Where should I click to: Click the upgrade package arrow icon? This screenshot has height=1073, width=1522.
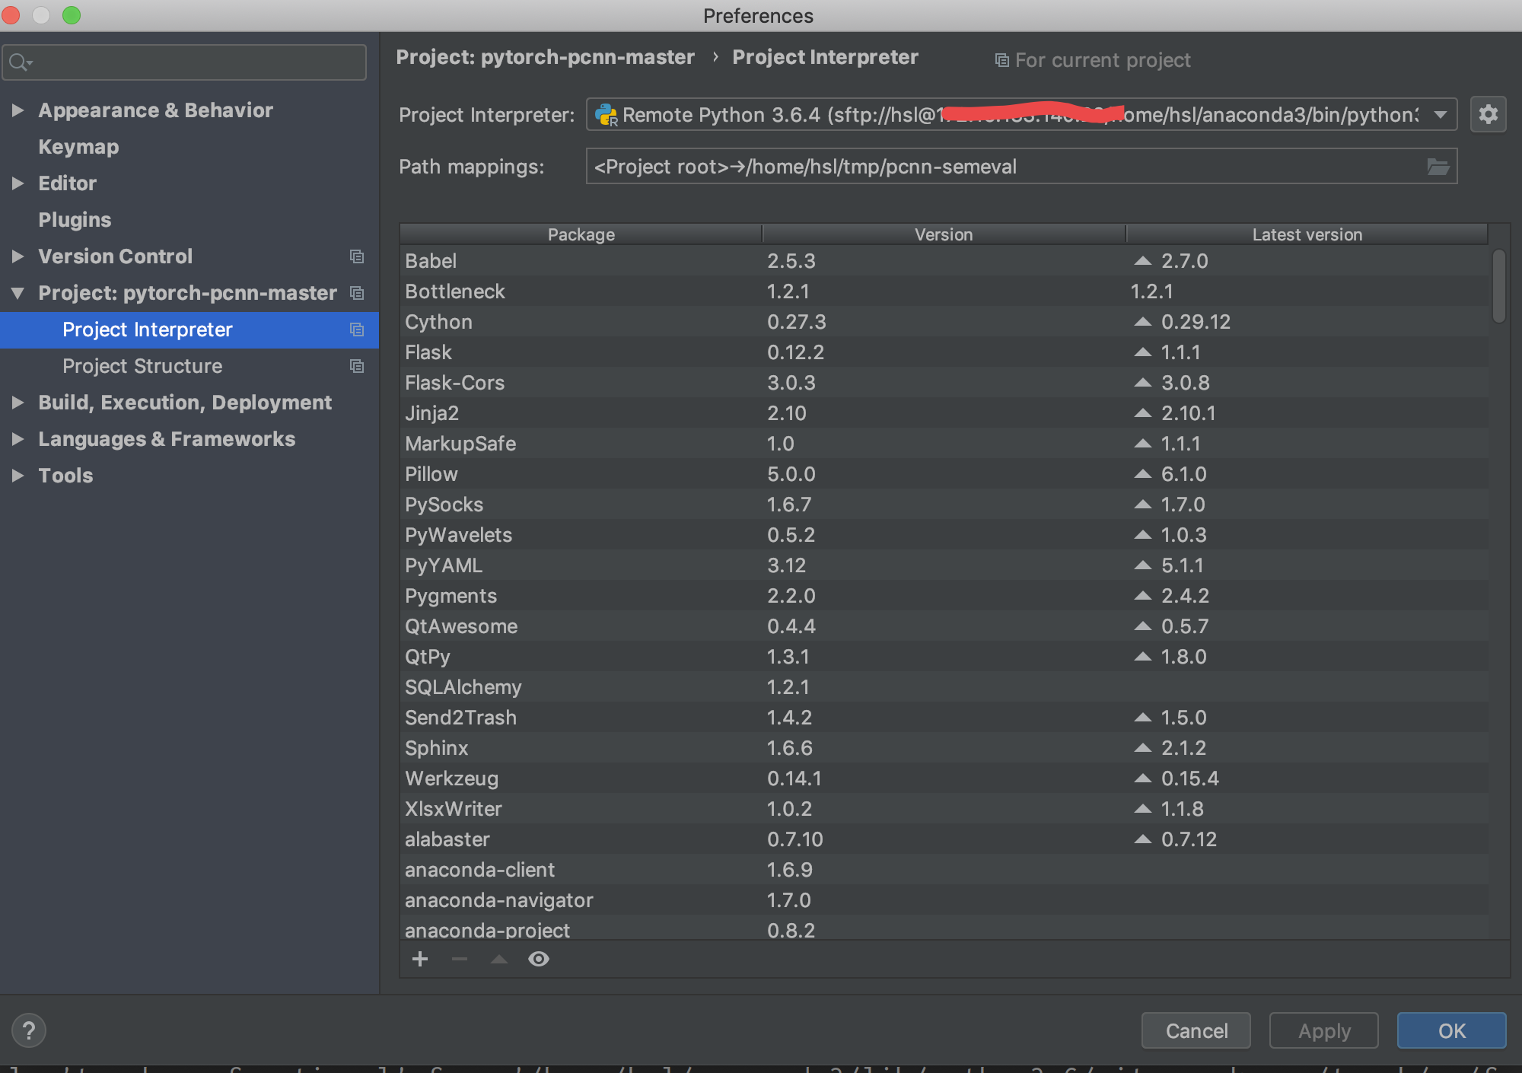(499, 959)
